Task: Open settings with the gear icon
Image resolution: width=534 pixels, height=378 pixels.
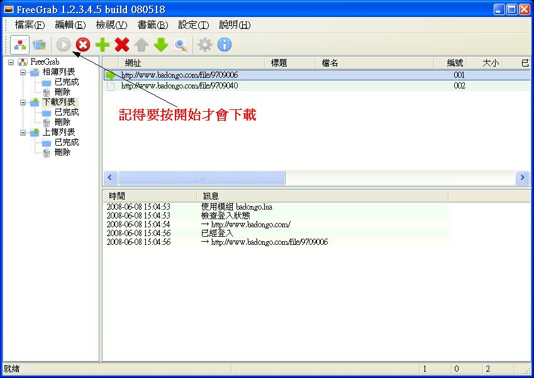Action: [x=204, y=45]
